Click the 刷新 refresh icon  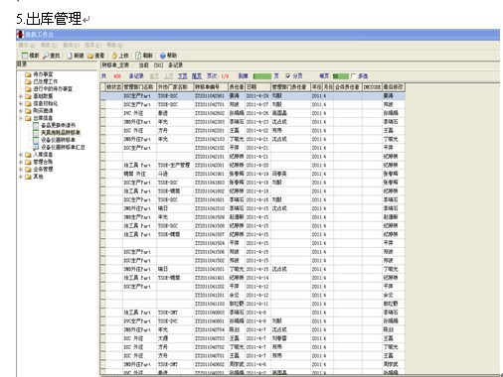pos(138,56)
